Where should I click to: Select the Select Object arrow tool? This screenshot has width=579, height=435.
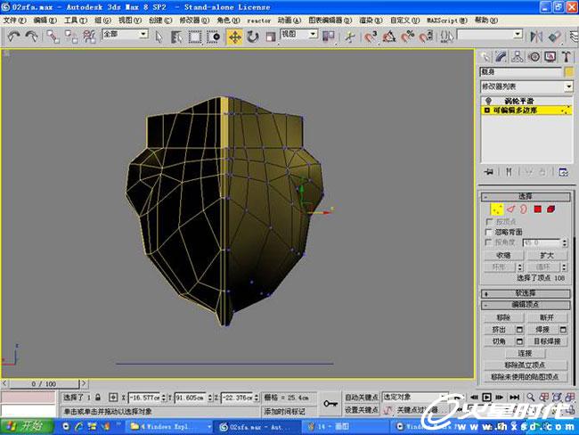(159, 37)
